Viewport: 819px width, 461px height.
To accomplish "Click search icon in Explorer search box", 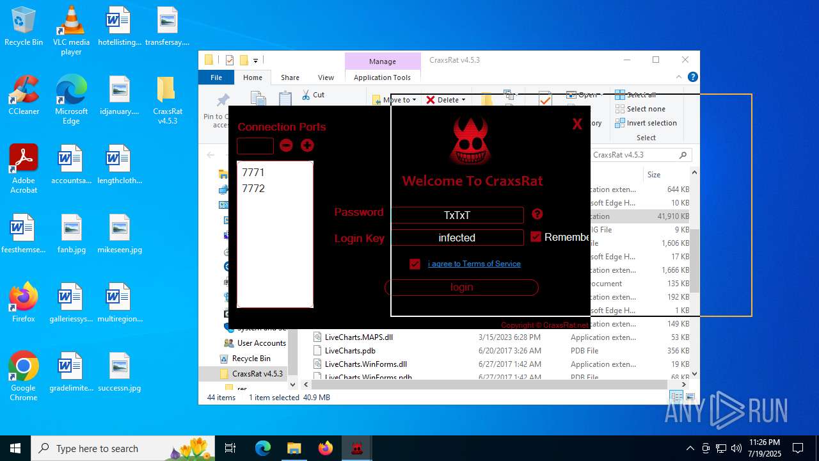I will [x=683, y=155].
